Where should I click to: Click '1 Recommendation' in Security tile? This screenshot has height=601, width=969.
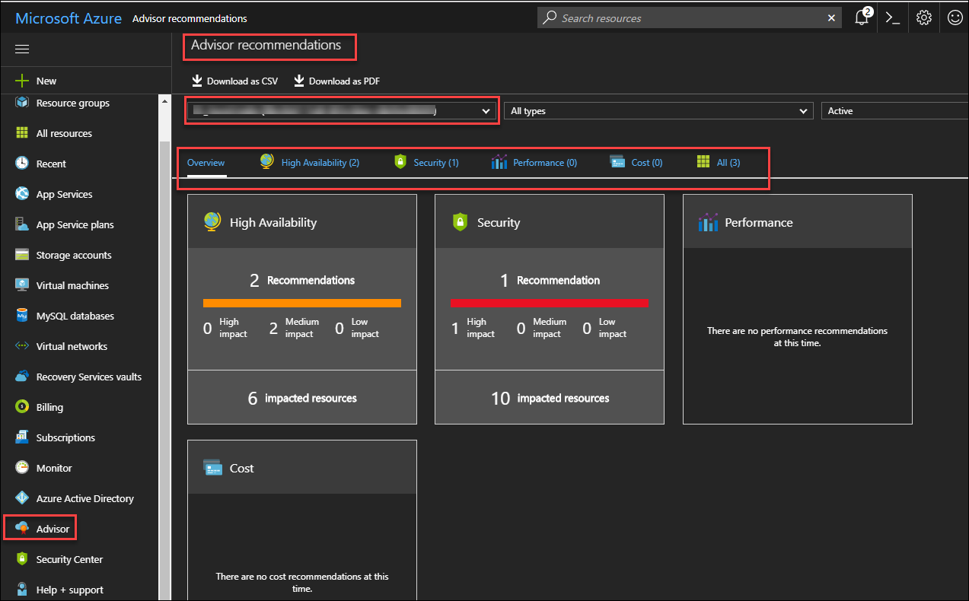[550, 281]
